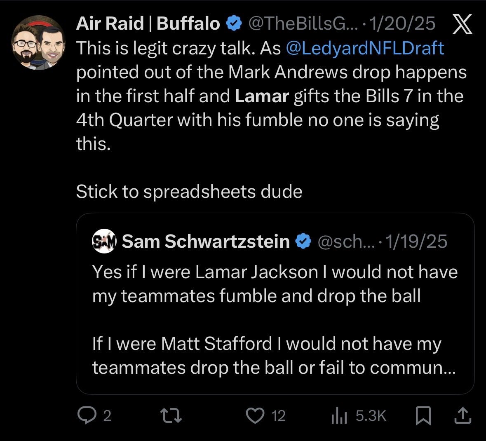Screen dimensions: 486x441
Task: Open Air Raid | Buffalo display name
Action: [x=148, y=24]
